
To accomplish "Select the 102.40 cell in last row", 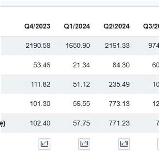I will click(x=40, y=123).
